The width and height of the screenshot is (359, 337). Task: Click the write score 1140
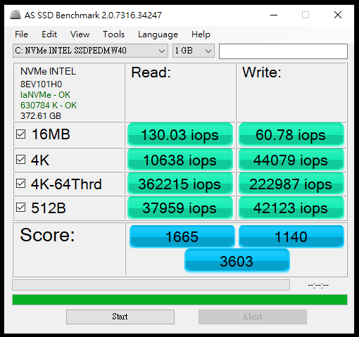tap(291, 236)
